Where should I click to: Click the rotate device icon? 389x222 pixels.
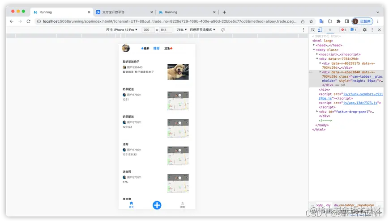[223, 29]
